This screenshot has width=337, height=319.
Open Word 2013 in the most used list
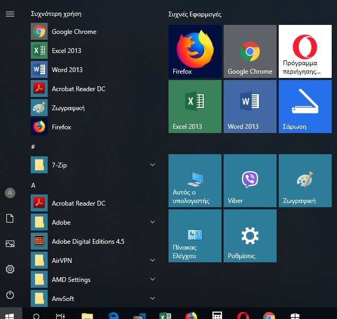pyautogui.click(x=93, y=70)
